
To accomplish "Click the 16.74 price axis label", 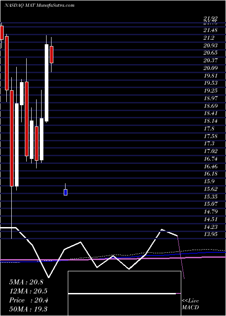I will click(211, 159).
